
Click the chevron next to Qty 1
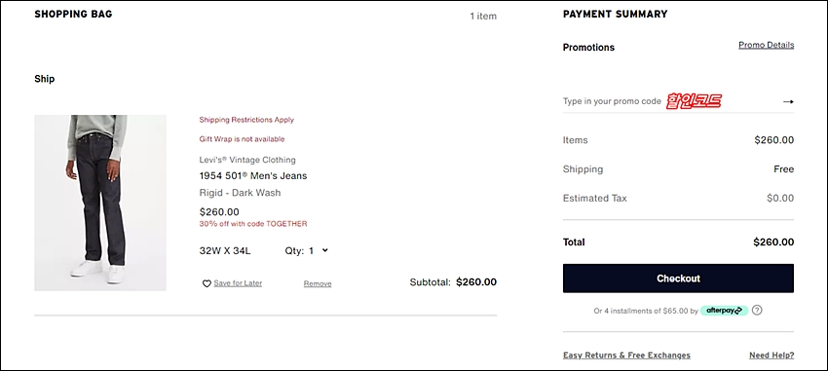click(x=324, y=250)
